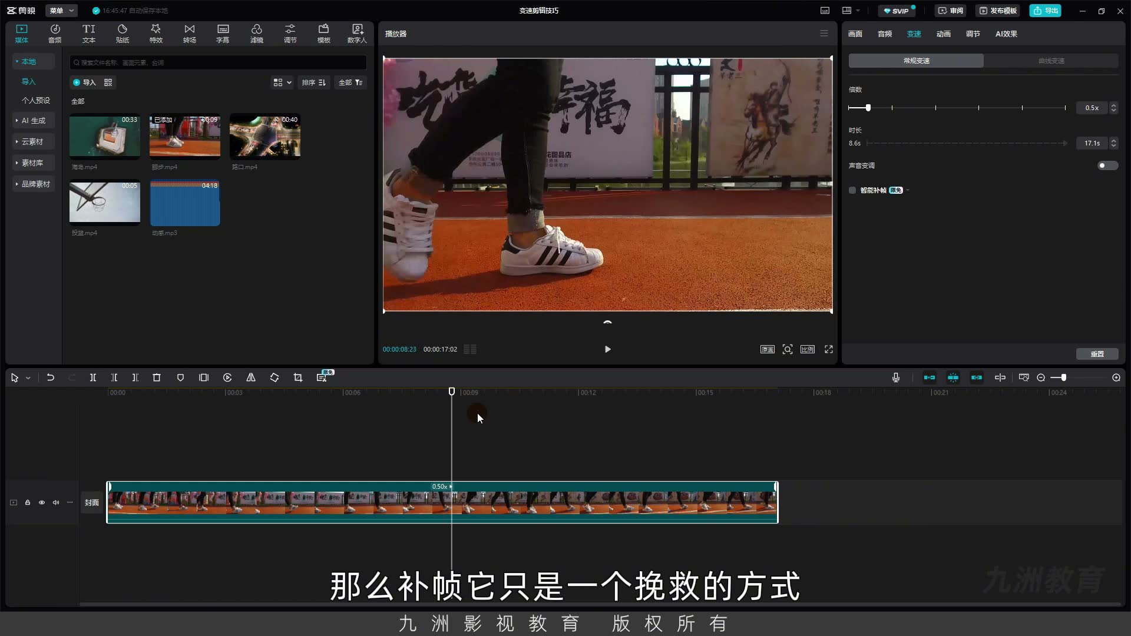Click the timeline zoom slider handle
The height and width of the screenshot is (636, 1131).
pos(1063,377)
